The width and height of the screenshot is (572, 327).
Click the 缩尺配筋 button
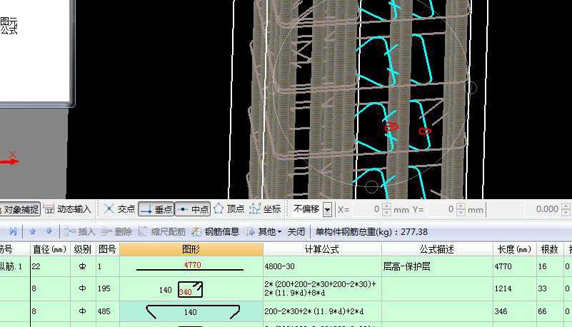pyautogui.click(x=161, y=231)
